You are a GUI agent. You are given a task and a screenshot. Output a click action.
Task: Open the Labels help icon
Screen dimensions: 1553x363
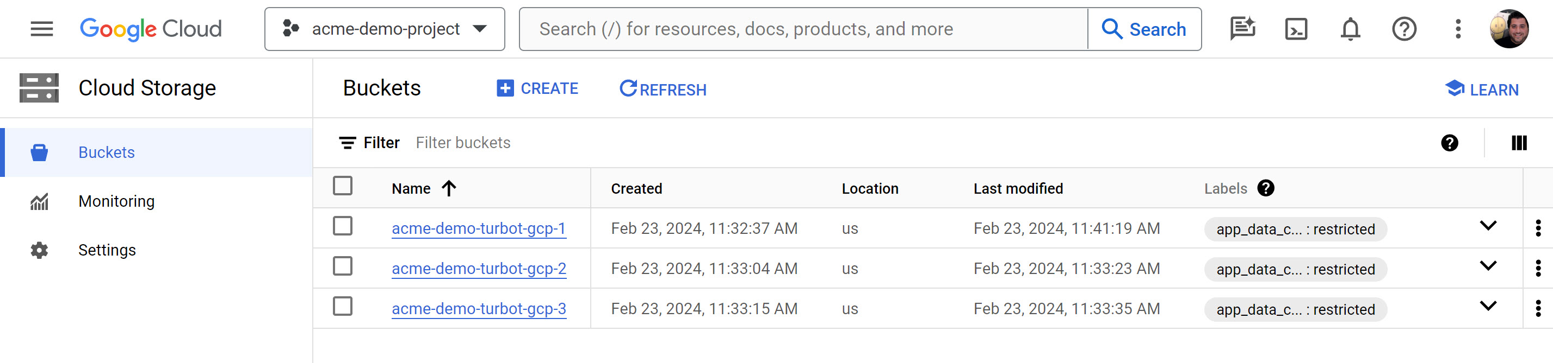click(1265, 188)
